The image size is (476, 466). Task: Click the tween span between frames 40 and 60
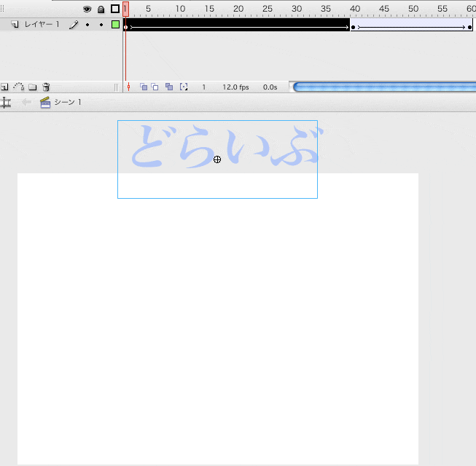click(x=411, y=25)
